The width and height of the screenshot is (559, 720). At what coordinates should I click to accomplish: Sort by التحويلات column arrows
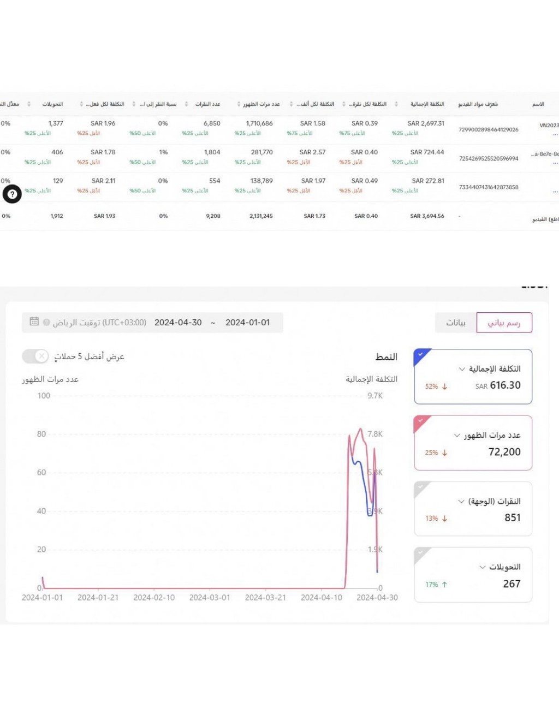(x=29, y=104)
